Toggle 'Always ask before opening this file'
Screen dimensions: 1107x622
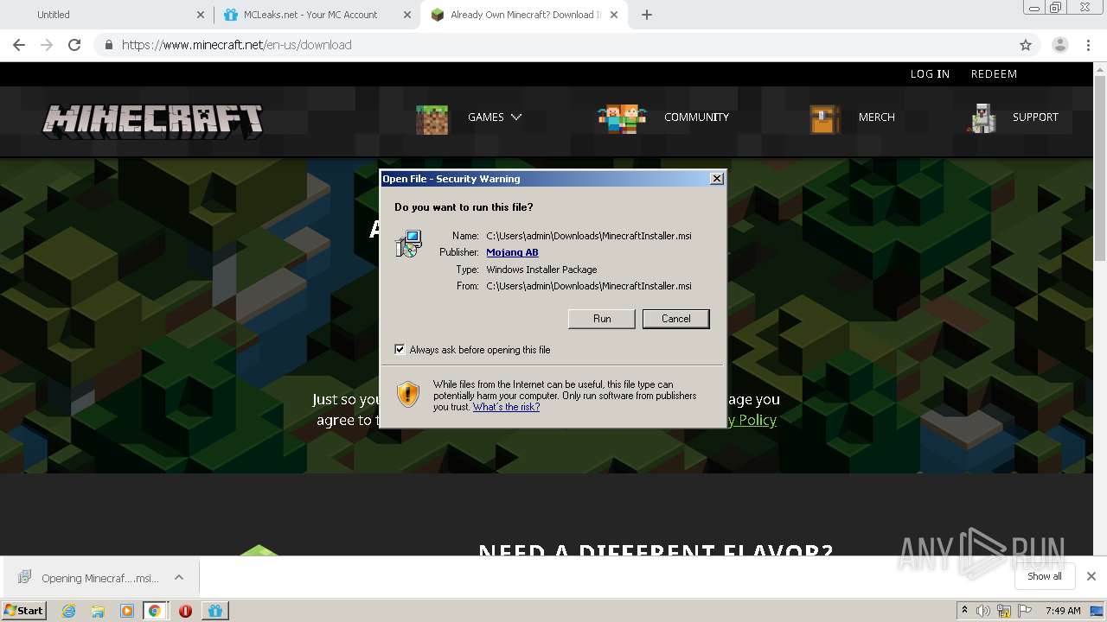point(400,349)
